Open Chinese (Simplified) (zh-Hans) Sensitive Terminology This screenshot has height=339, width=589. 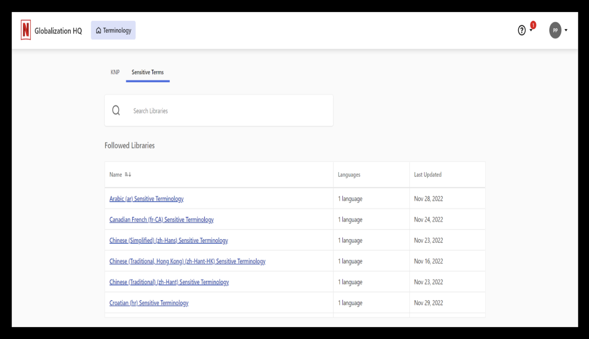coord(169,240)
